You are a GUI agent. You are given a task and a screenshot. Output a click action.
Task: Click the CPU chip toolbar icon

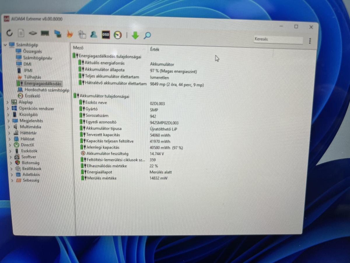[x=33, y=33]
